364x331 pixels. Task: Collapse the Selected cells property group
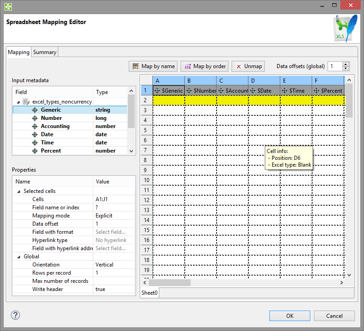(19, 191)
